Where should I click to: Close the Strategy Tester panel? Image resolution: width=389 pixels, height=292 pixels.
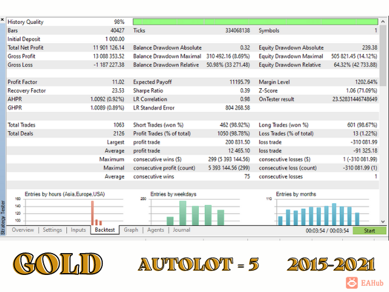(x=2, y=19)
